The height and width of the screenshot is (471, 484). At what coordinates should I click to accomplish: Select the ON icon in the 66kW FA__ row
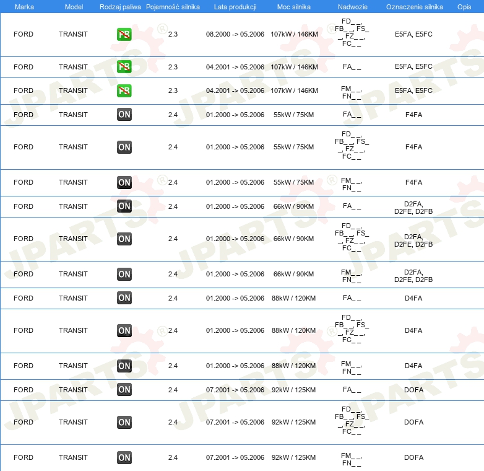tap(124, 206)
